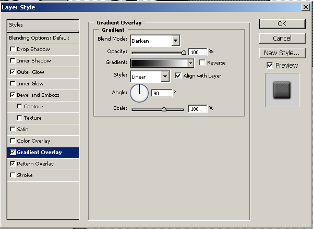Click the Cancel button

pos(282,39)
